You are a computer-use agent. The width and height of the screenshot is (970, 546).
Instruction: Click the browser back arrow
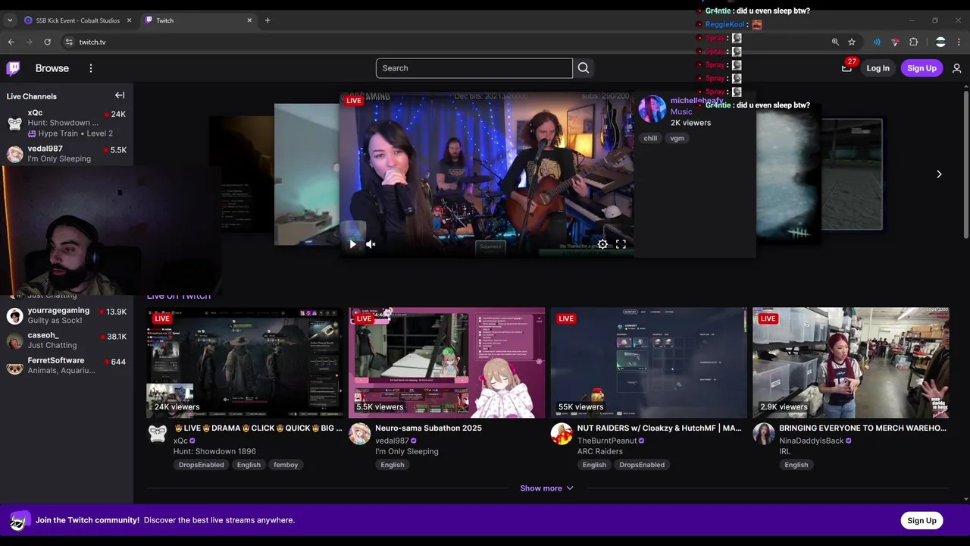[x=11, y=42]
